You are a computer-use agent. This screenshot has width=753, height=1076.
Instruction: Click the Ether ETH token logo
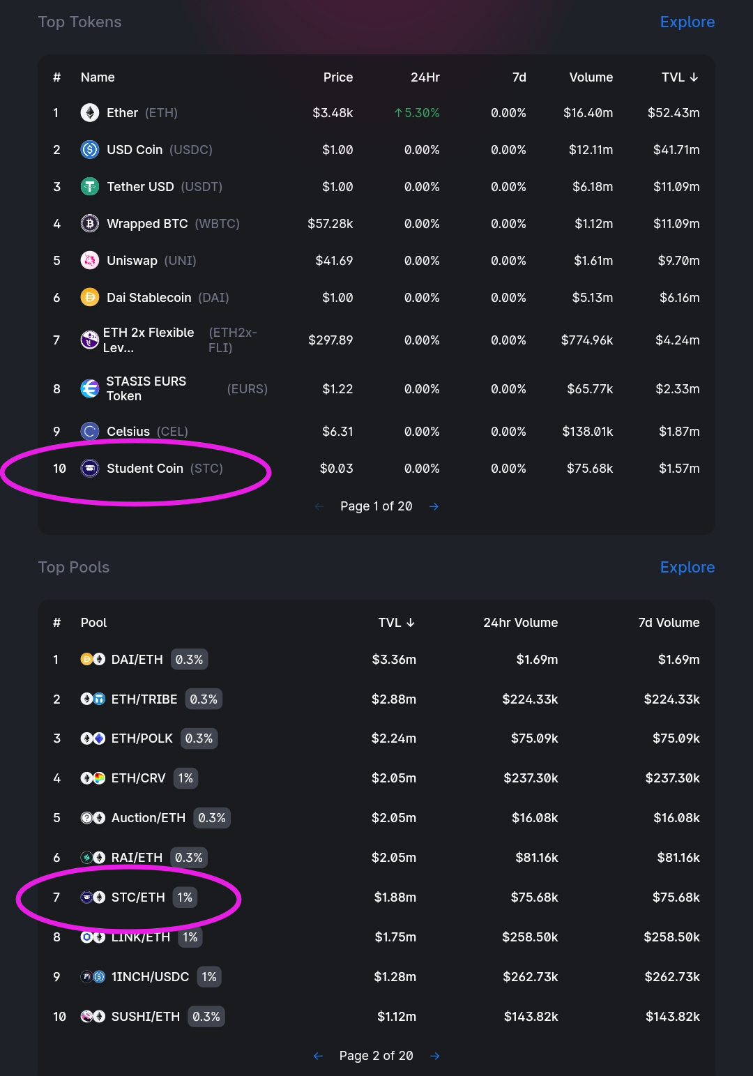click(89, 112)
